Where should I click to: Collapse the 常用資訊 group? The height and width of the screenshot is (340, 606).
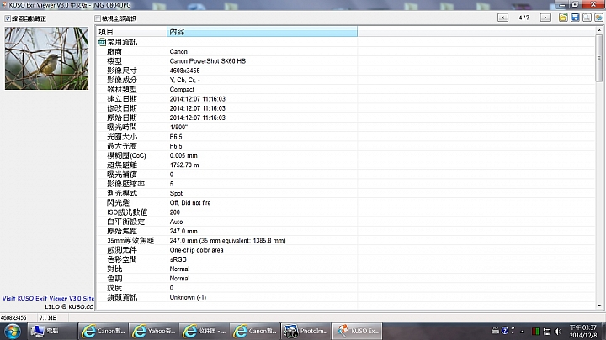click(102, 42)
